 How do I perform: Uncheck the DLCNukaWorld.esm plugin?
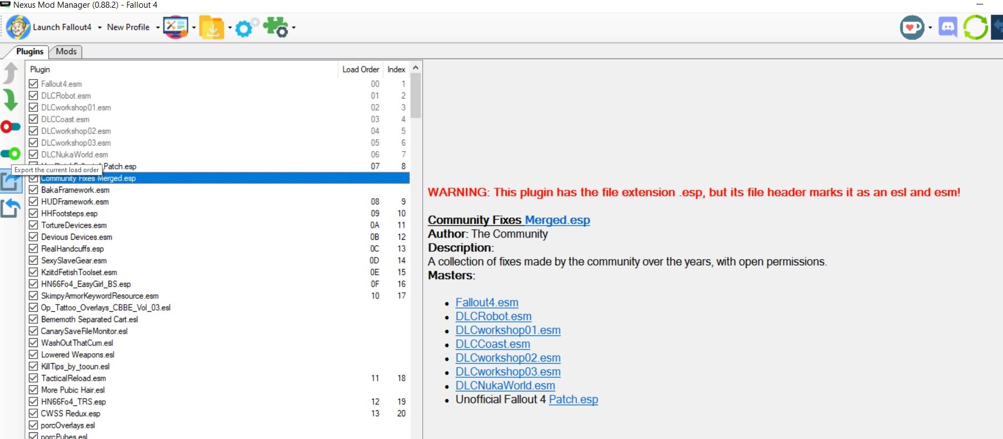[x=34, y=154]
